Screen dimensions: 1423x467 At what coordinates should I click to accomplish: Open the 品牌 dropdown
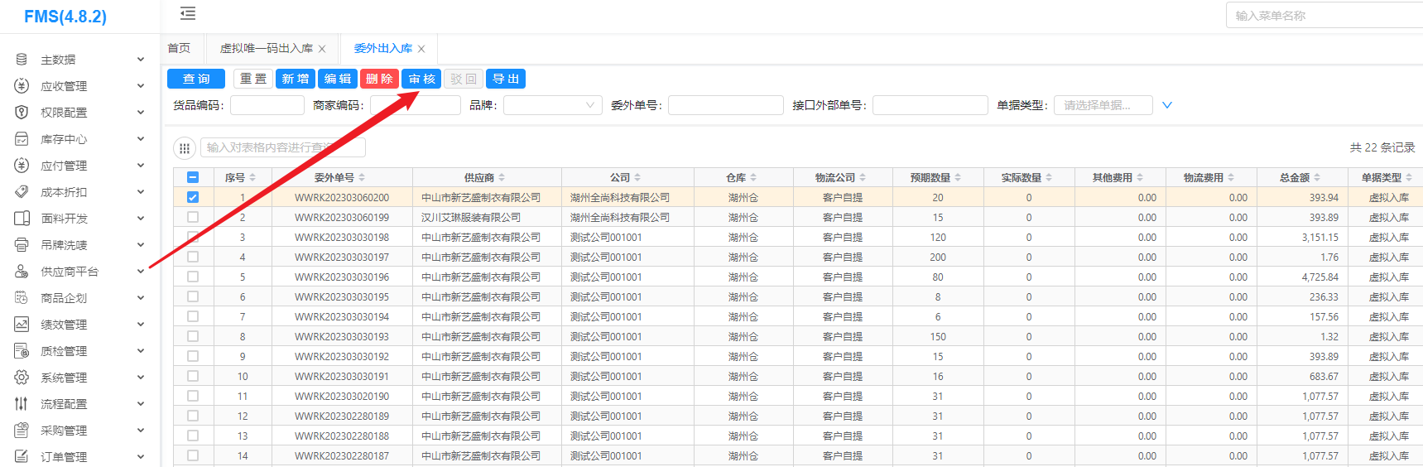pyautogui.click(x=552, y=105)
